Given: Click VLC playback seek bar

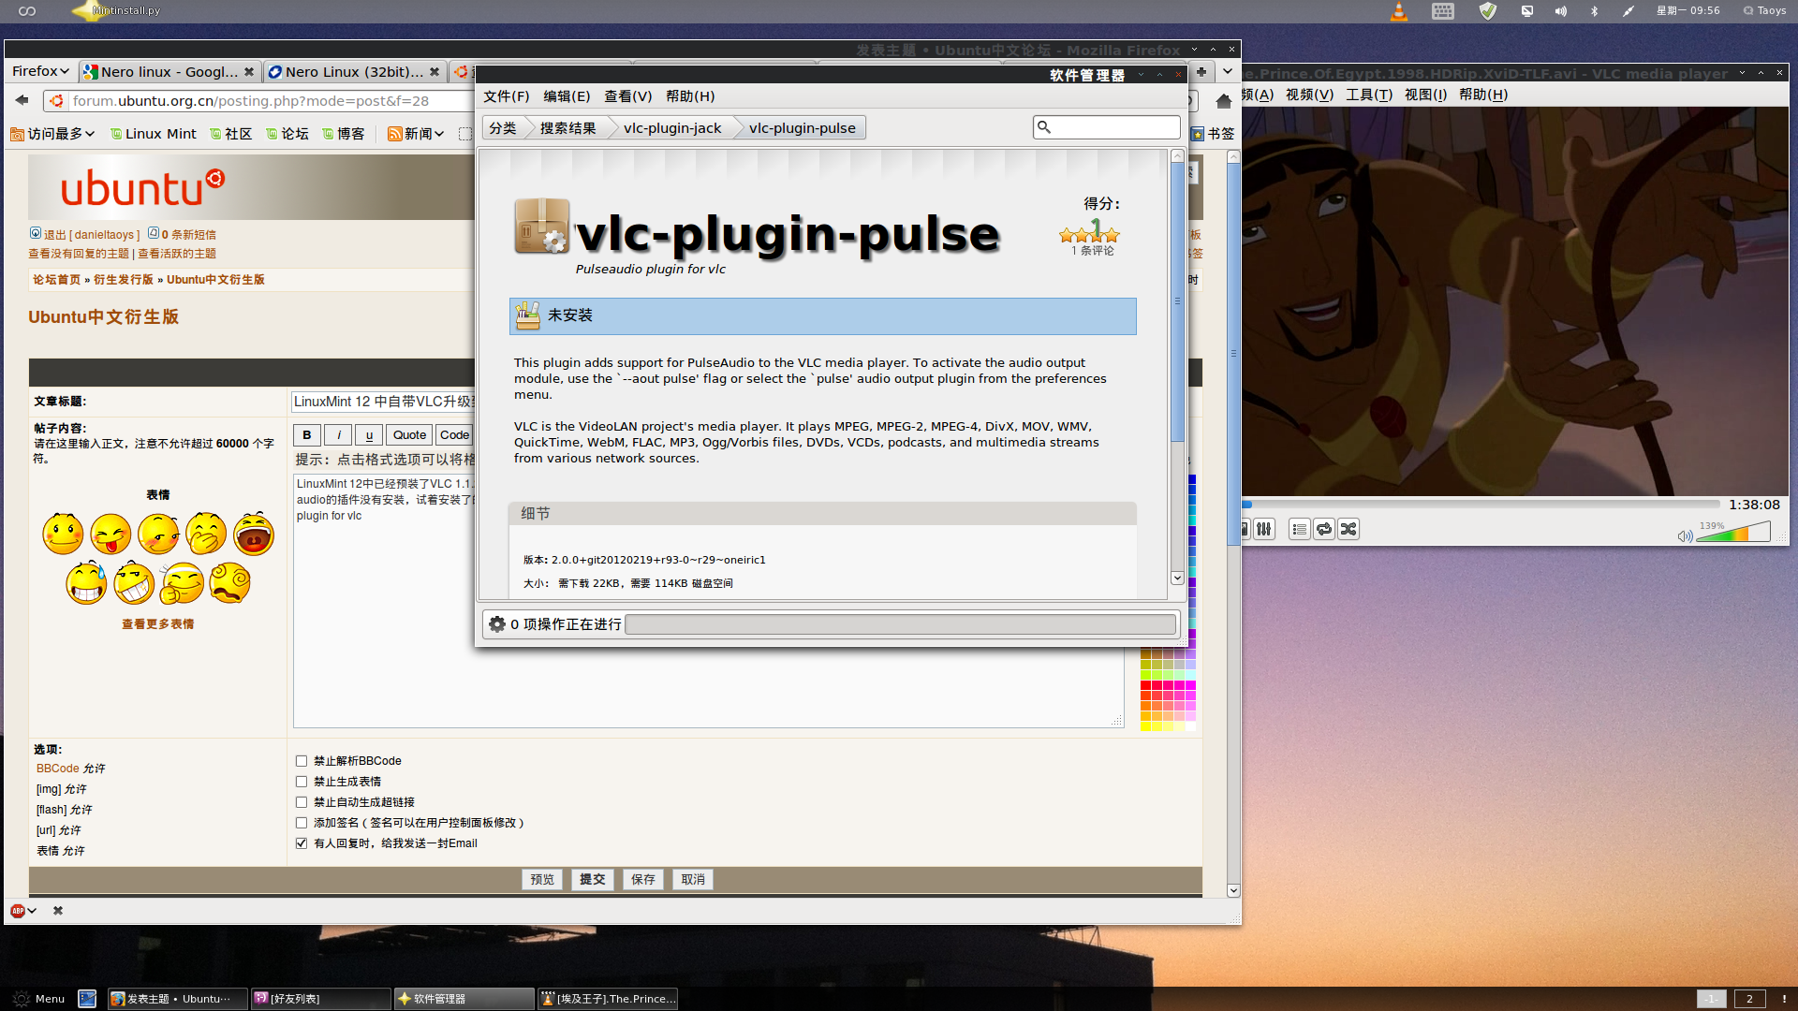Looking at the screenshot, I should point(1481,505).
